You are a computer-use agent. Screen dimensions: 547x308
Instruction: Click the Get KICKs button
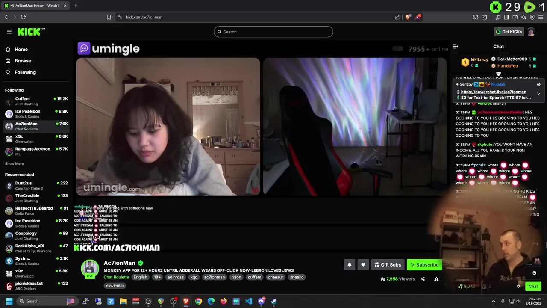tap(509, 32)
